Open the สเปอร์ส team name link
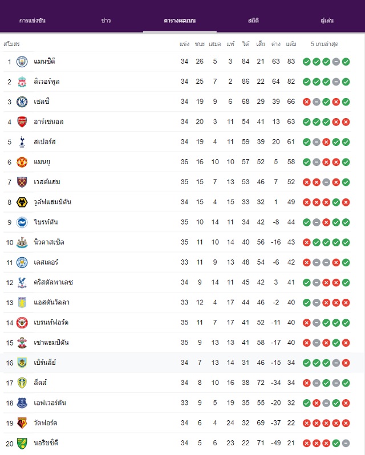This screenshot has height=455, width=365. coord(44,142)
